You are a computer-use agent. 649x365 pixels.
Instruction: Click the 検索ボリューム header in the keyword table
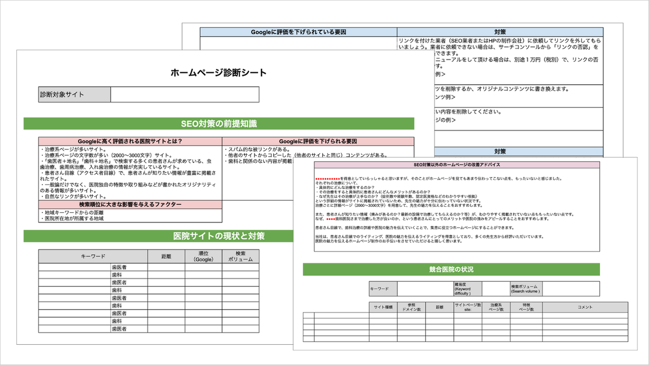[x=240, y=256]
